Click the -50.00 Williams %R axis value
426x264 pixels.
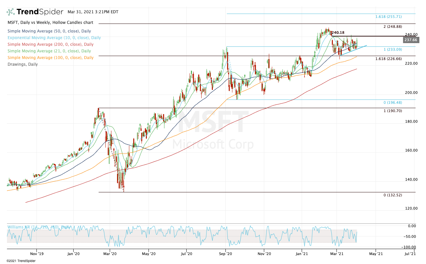click(410, 236)
